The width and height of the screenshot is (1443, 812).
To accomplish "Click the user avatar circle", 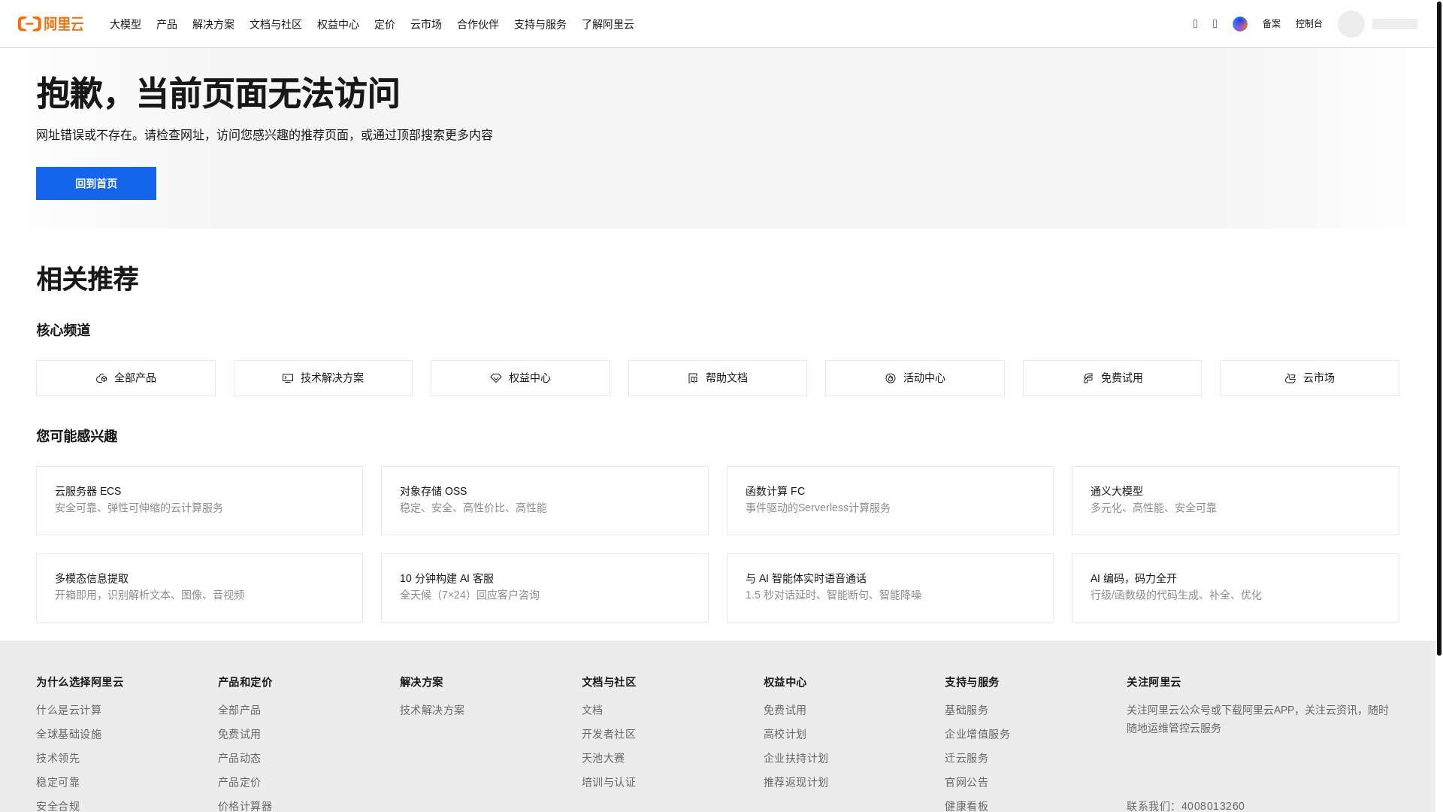I will click(x=1351, y=24).
